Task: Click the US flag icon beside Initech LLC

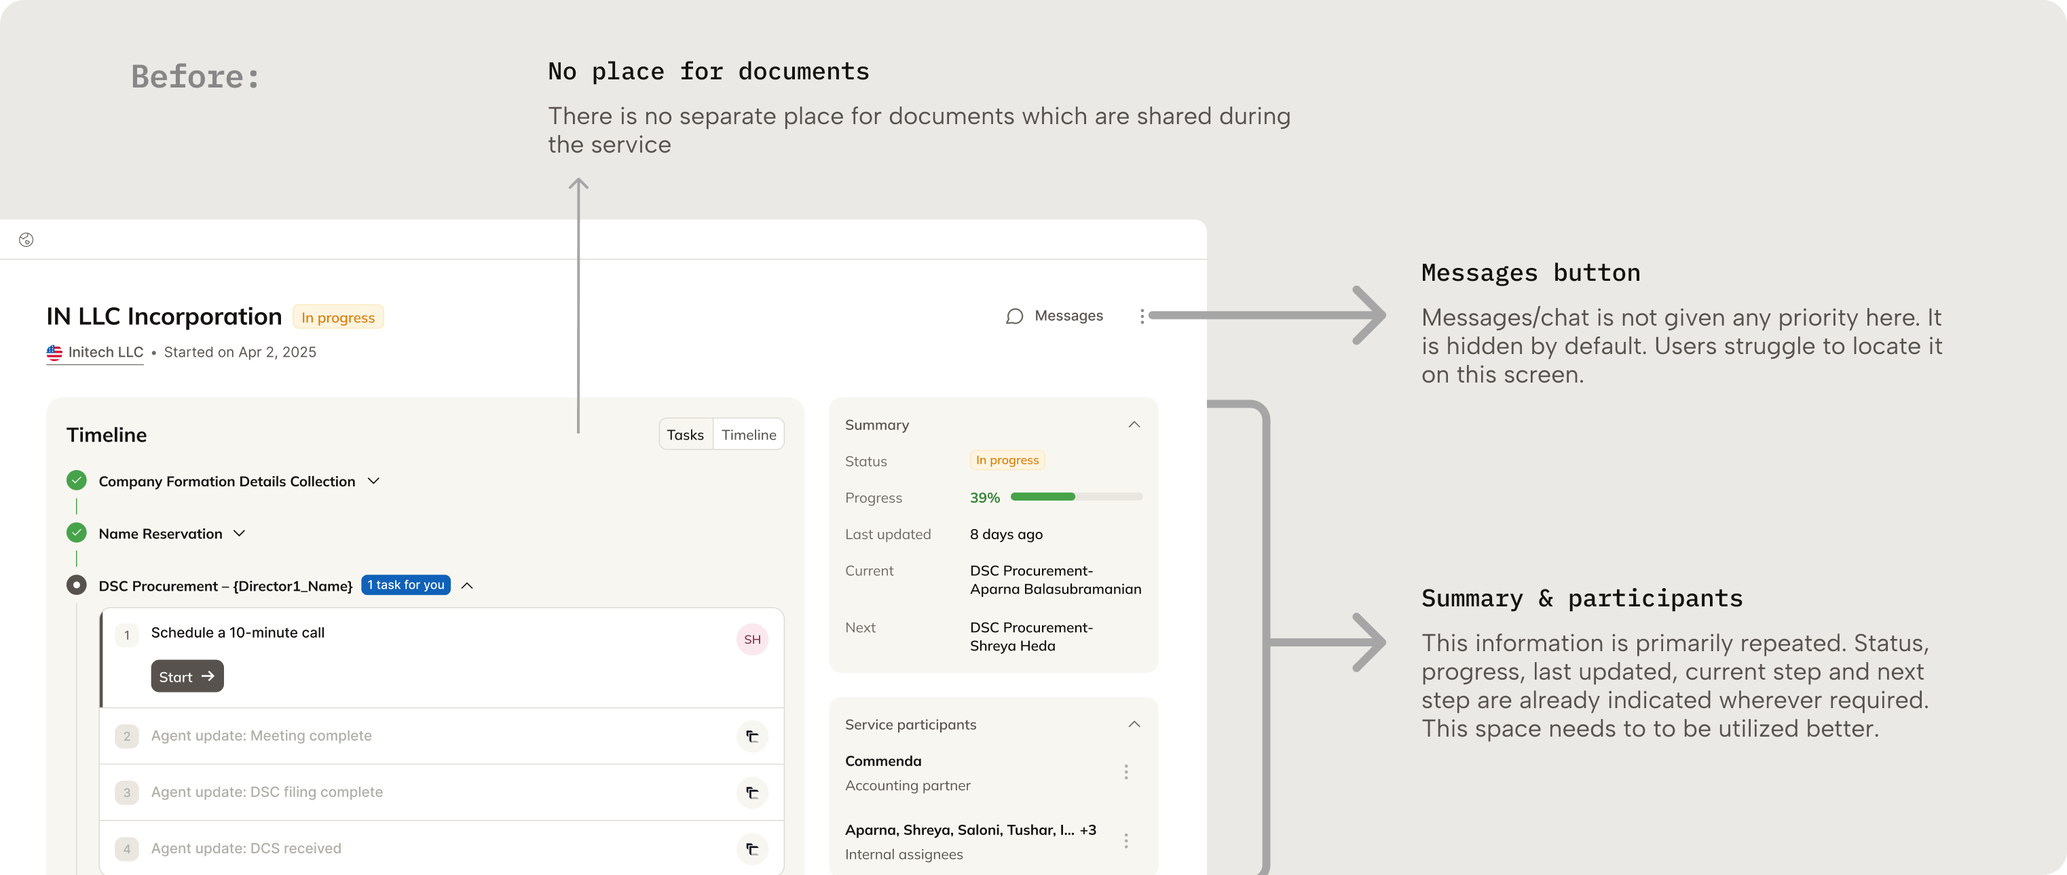Action: point(54,352)
